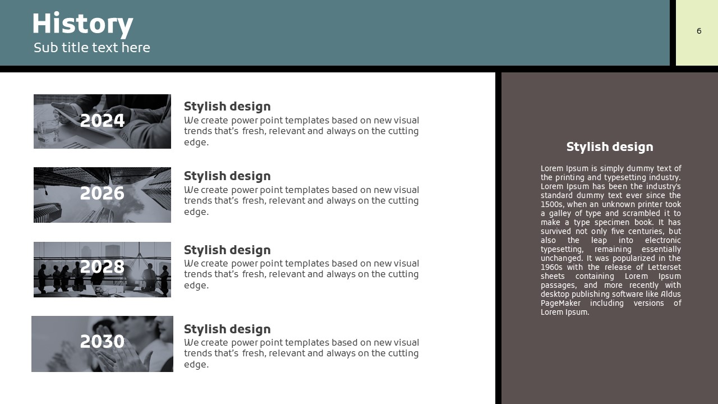Select the "Sub title text here" subtitle
This screenshot has width=718, height=404.
pyautogui.click(x=91, y=48)
